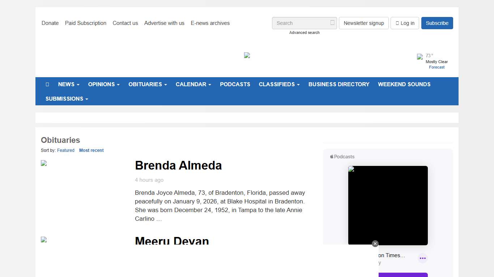Click into the Search input field
Screen dimensions: 494x277
coord(302,23)
